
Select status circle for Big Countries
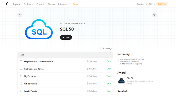pos(21,76)
